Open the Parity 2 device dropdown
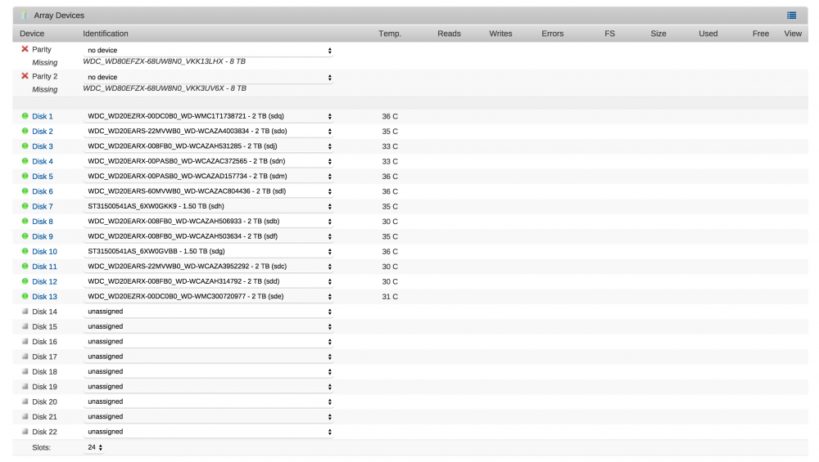 point(208,77)
